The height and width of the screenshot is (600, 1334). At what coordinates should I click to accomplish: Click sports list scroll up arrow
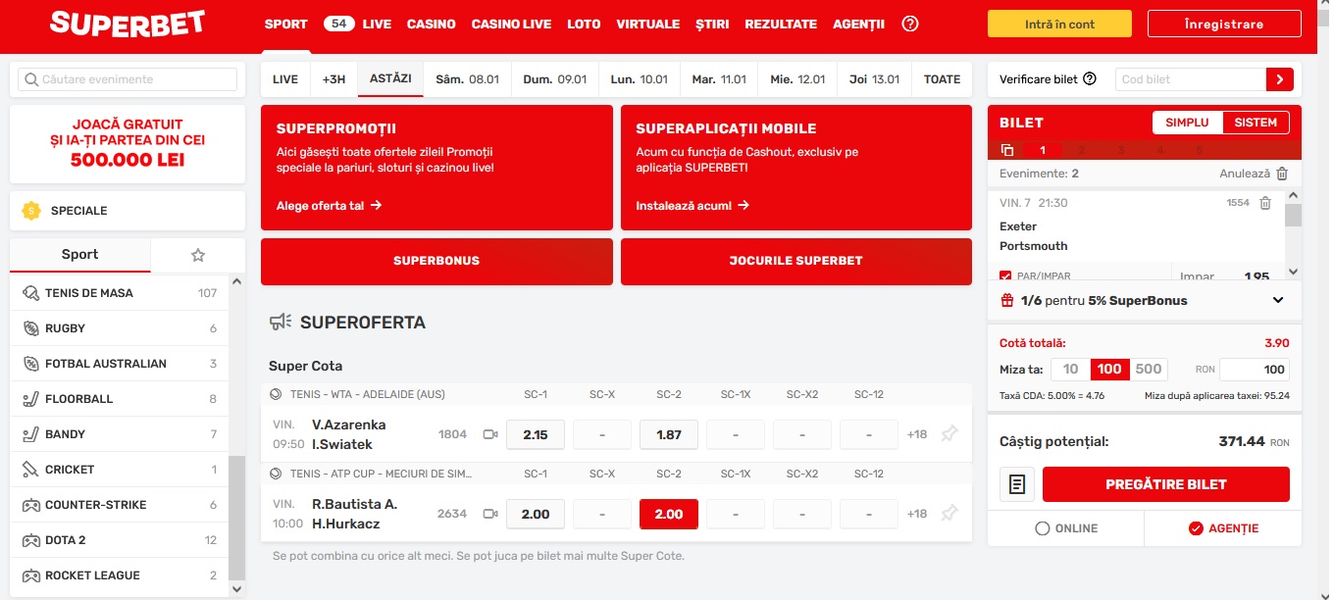(236, 281)
